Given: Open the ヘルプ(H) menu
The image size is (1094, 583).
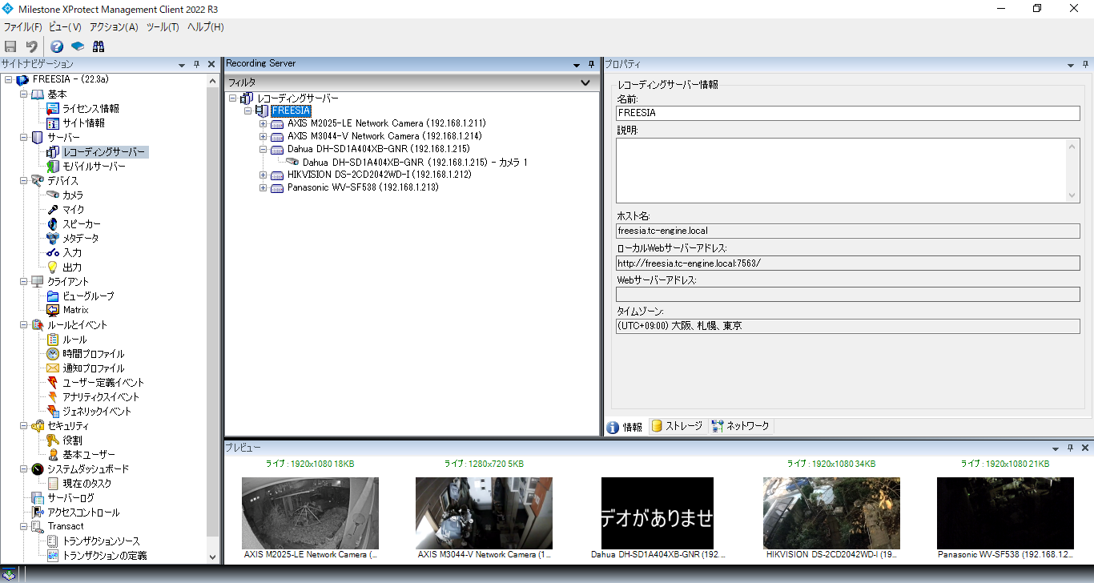Looking at the screenshot, I should tap(205, 27).
